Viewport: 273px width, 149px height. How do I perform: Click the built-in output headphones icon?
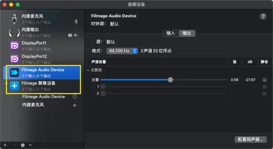click(x=14, y=33)
